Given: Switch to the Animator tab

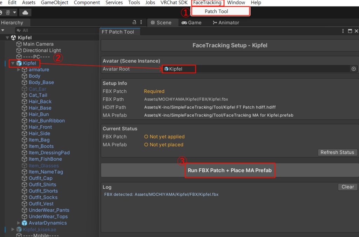Looking at the screenshot, I should pos(225,22).
